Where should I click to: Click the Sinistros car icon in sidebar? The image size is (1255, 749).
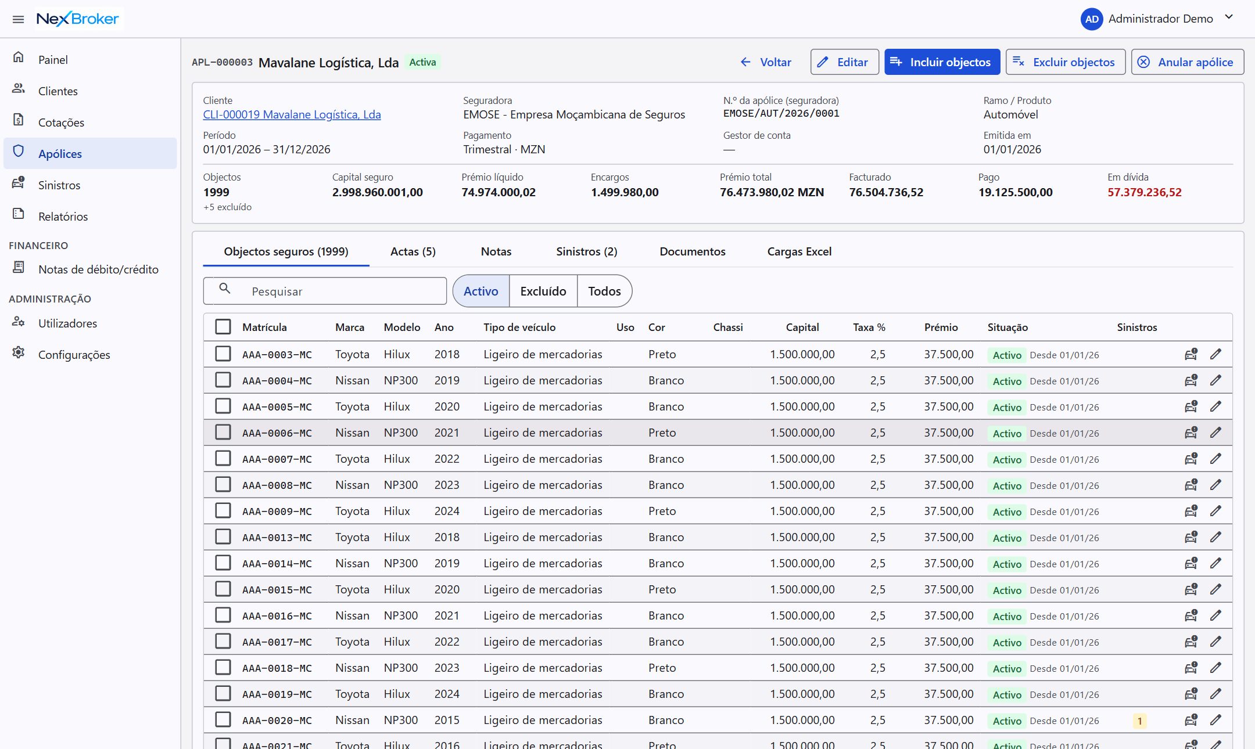(19, 182)
